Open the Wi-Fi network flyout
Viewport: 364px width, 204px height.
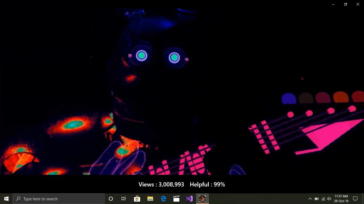click(x=323, y=199)
